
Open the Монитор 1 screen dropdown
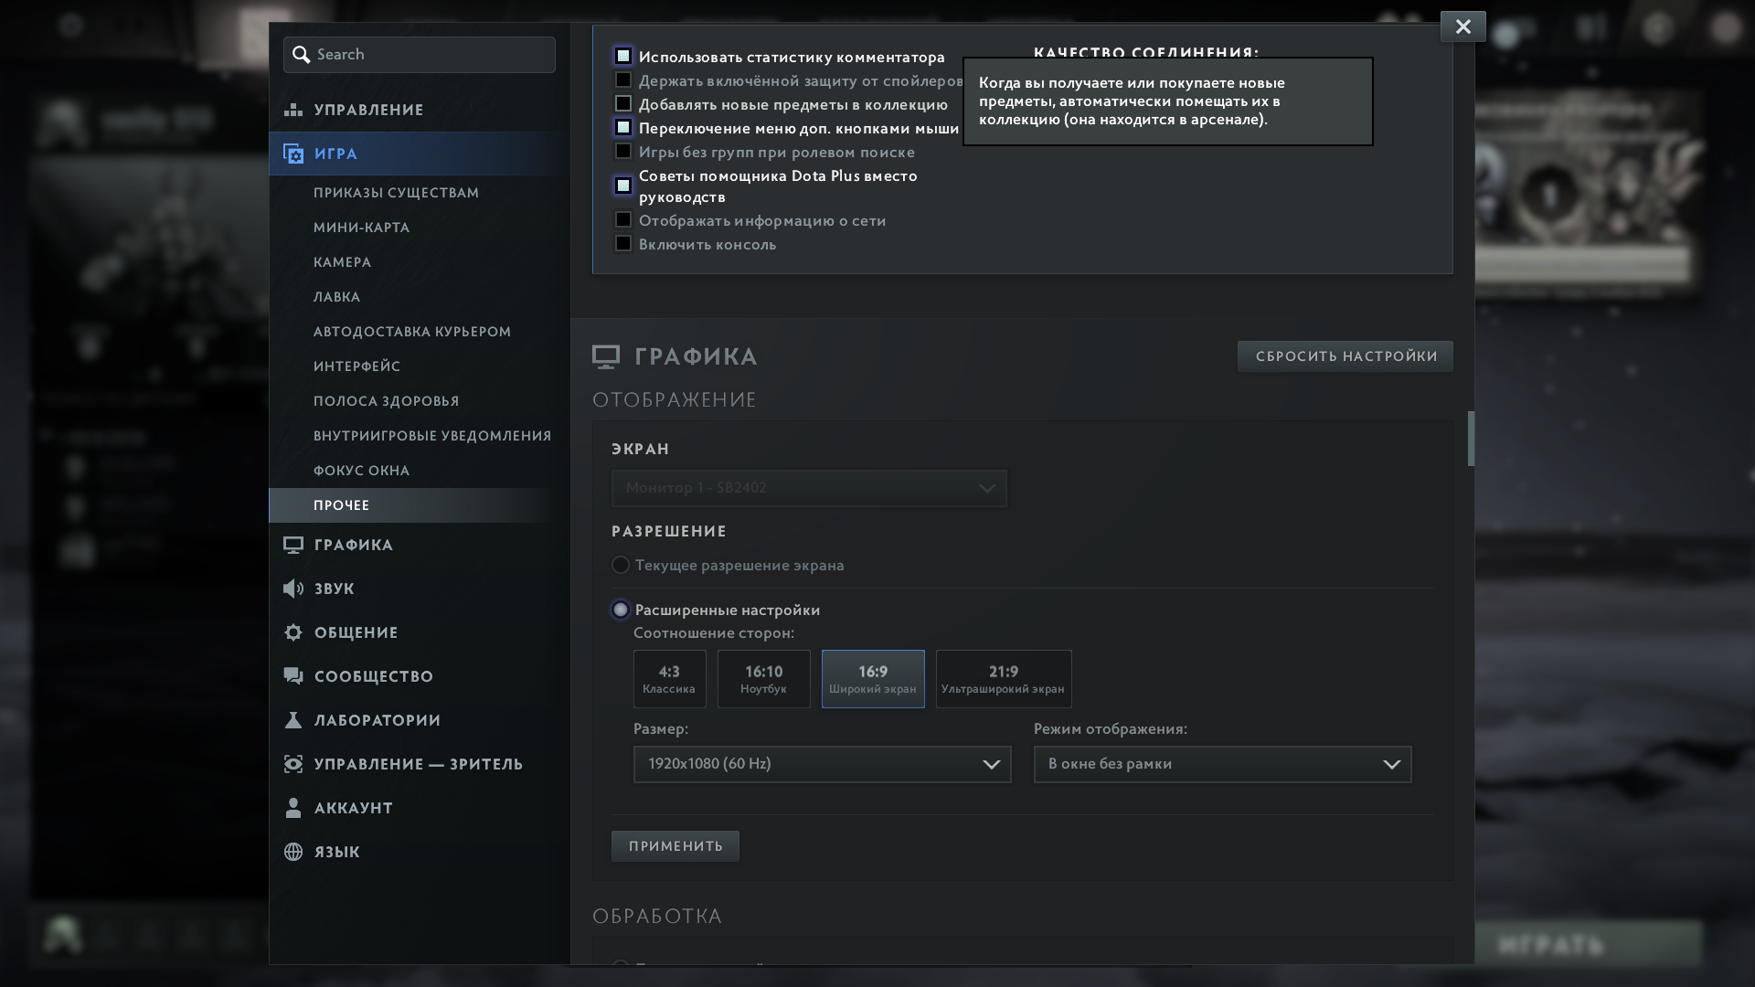tap(809, 489)
